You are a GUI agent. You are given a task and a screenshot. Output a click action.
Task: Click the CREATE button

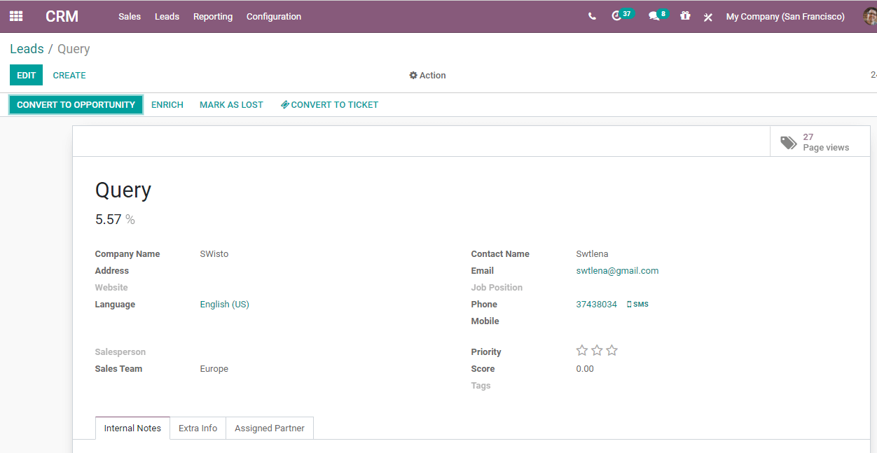coord(69,75)
